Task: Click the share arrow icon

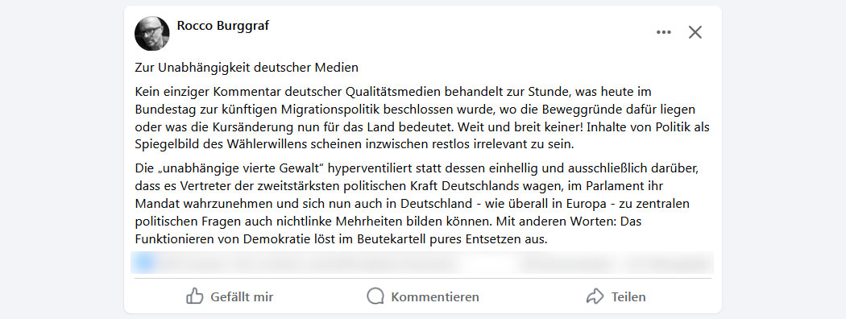Action: pos(595,296)
